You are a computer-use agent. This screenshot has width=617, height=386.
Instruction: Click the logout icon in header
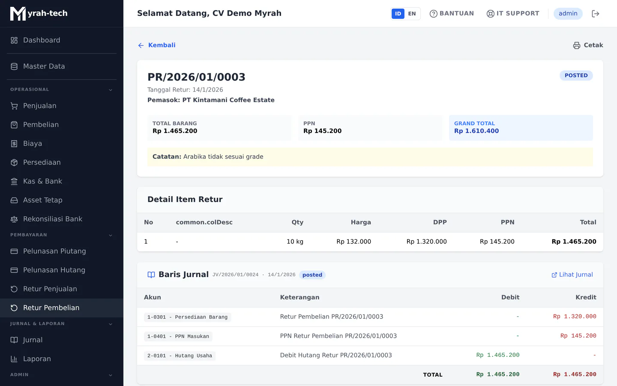click(x=596, y=14)
